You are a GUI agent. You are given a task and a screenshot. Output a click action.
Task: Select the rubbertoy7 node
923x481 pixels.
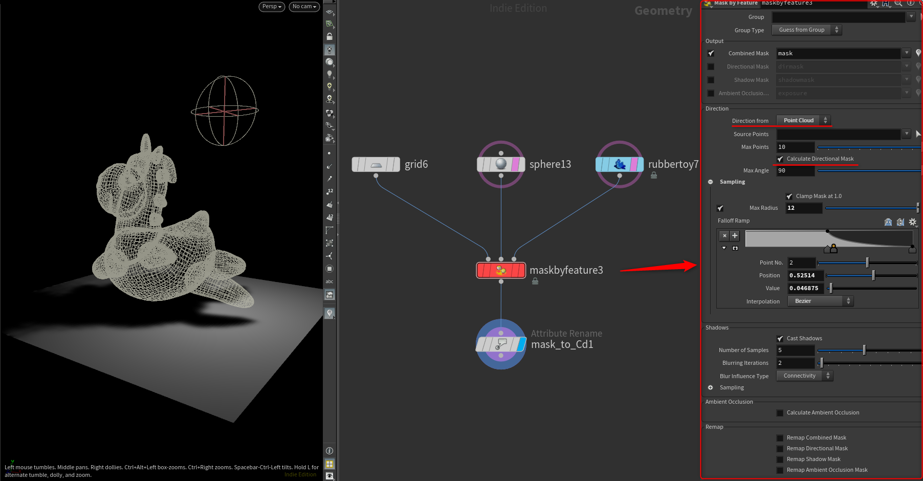click(620, 164)
